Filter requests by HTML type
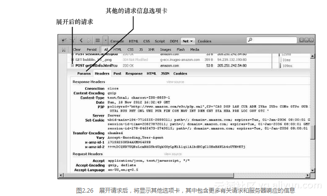The height and width of the screenshot is (196, 327). coord(118,49)
